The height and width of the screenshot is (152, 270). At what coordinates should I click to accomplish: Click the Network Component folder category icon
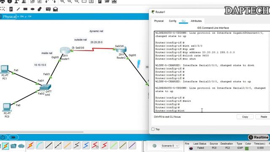coord(13,146)
